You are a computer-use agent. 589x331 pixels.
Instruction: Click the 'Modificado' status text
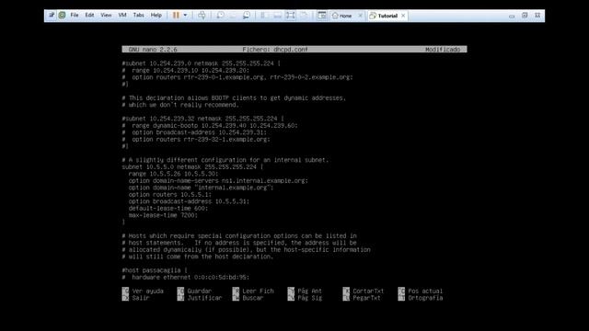click(443, 50)
